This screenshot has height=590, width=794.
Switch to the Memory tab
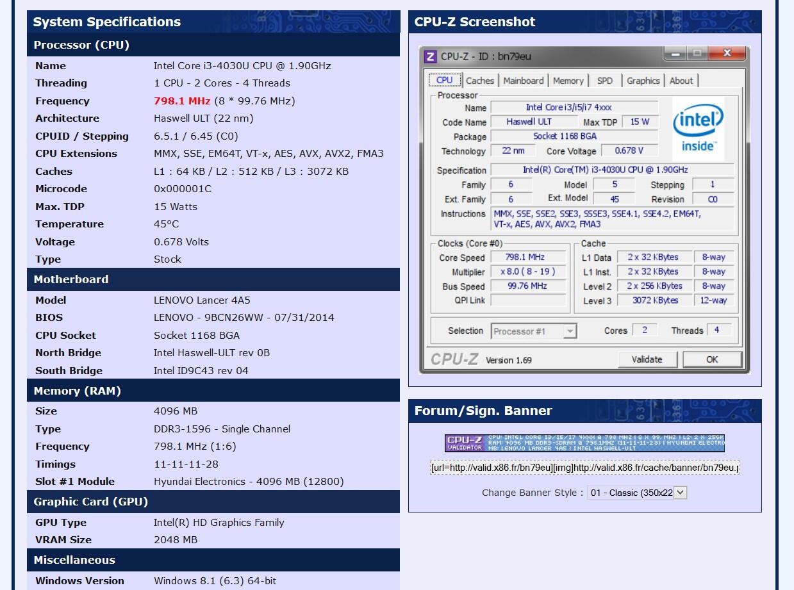(x=568, y=81)
